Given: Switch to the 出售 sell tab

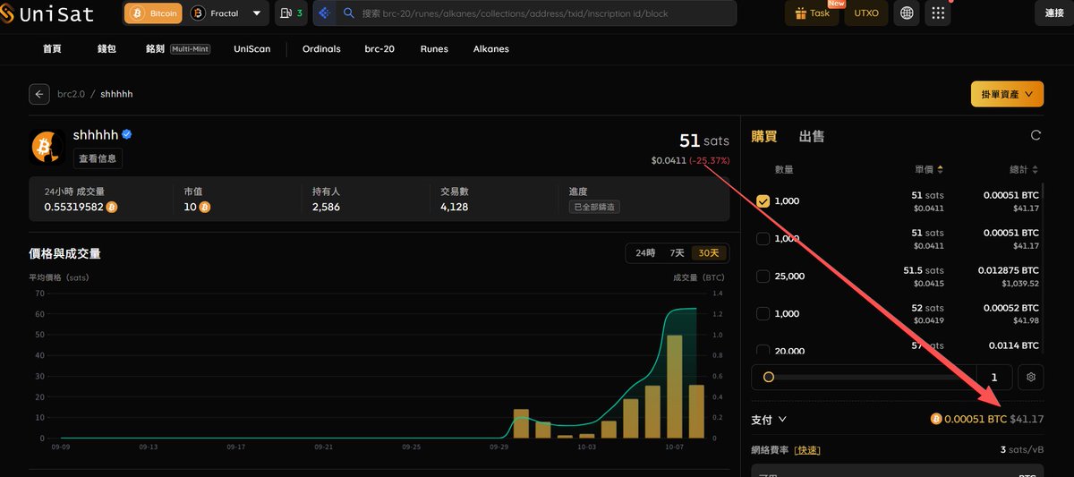Looking at the screenshot, I should point(812,136).
